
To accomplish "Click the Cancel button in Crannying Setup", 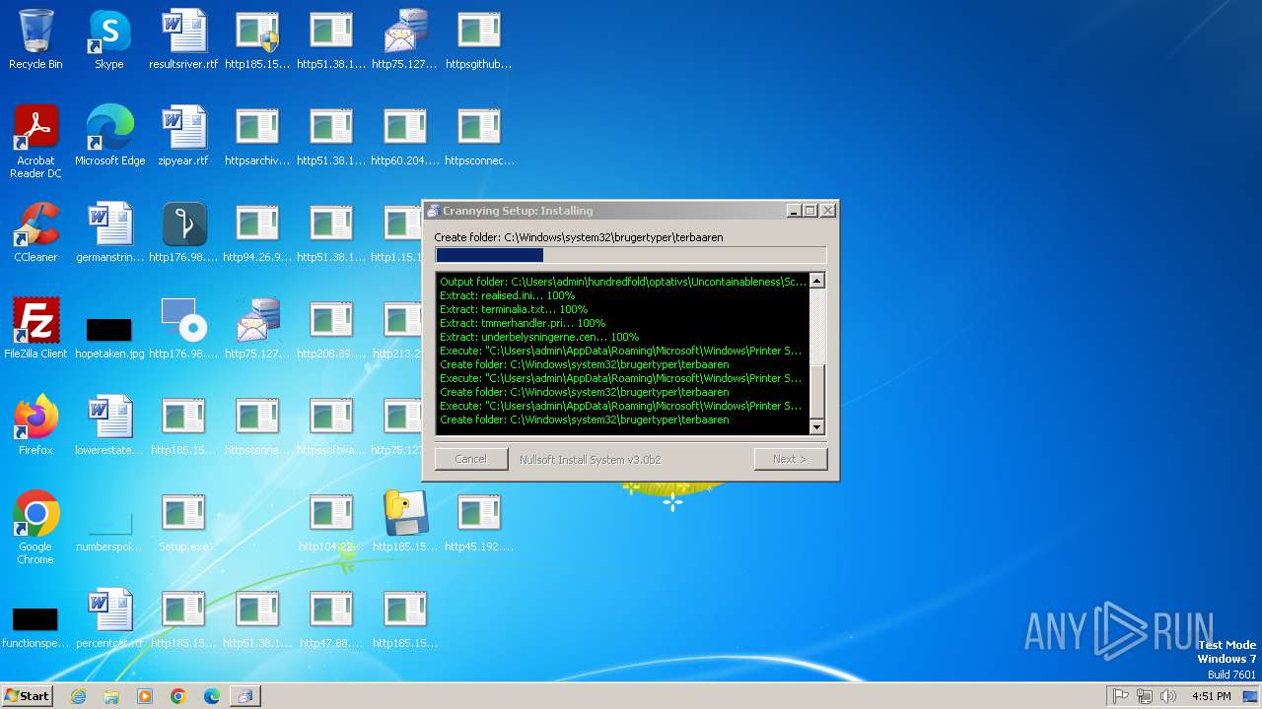I will [471, 459].
